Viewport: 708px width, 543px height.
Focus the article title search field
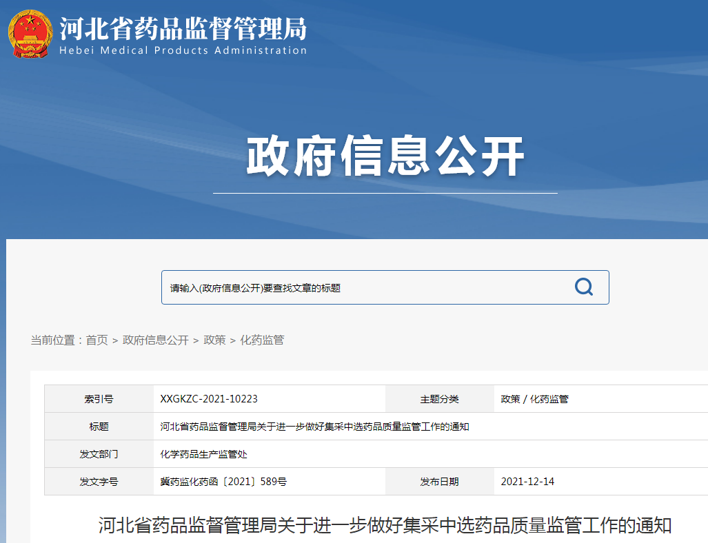pyautogui.click(x=385, y=287)
